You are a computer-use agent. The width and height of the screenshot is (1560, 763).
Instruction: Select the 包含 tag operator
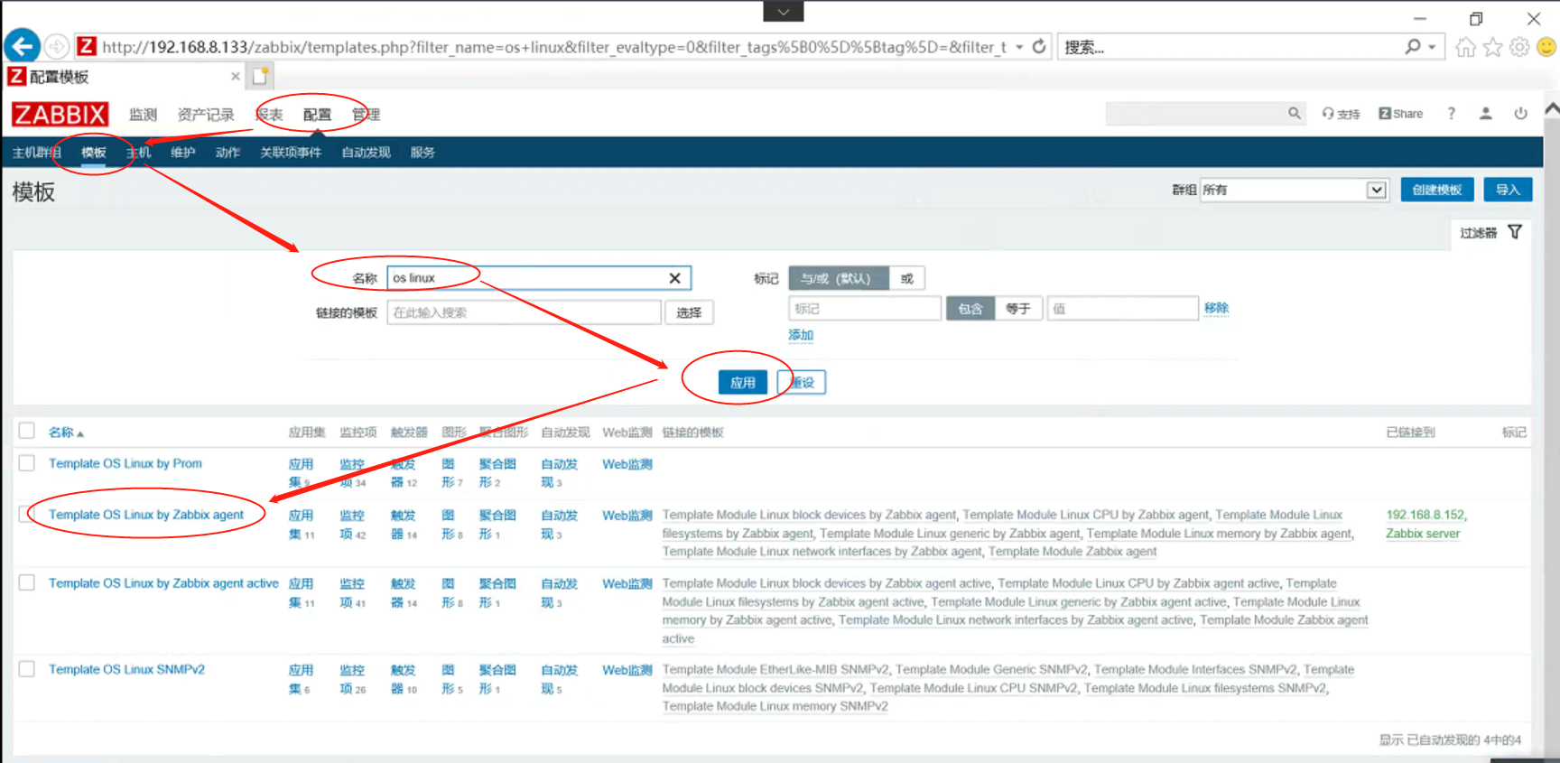[x=970, y=309]
